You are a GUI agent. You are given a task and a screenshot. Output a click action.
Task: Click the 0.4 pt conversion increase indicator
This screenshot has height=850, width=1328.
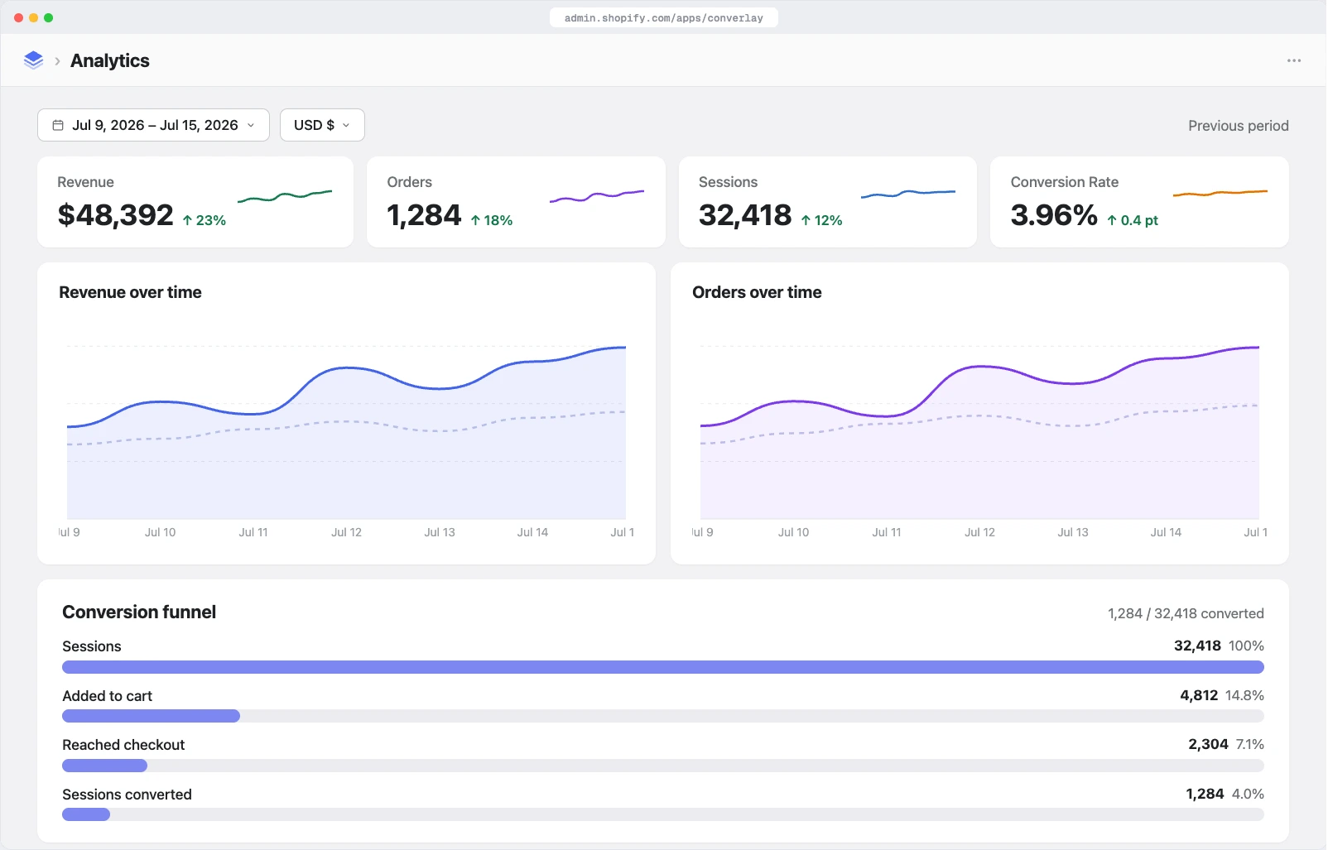pyautogui.click(x=1133, y=220)
